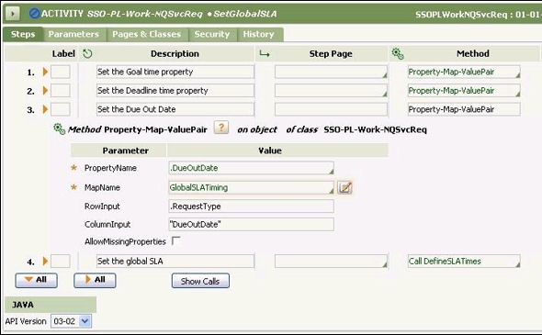Click the step 3 Label field
Image resolution: width=542 pixels, height=335 pixels.
(61, 109)
